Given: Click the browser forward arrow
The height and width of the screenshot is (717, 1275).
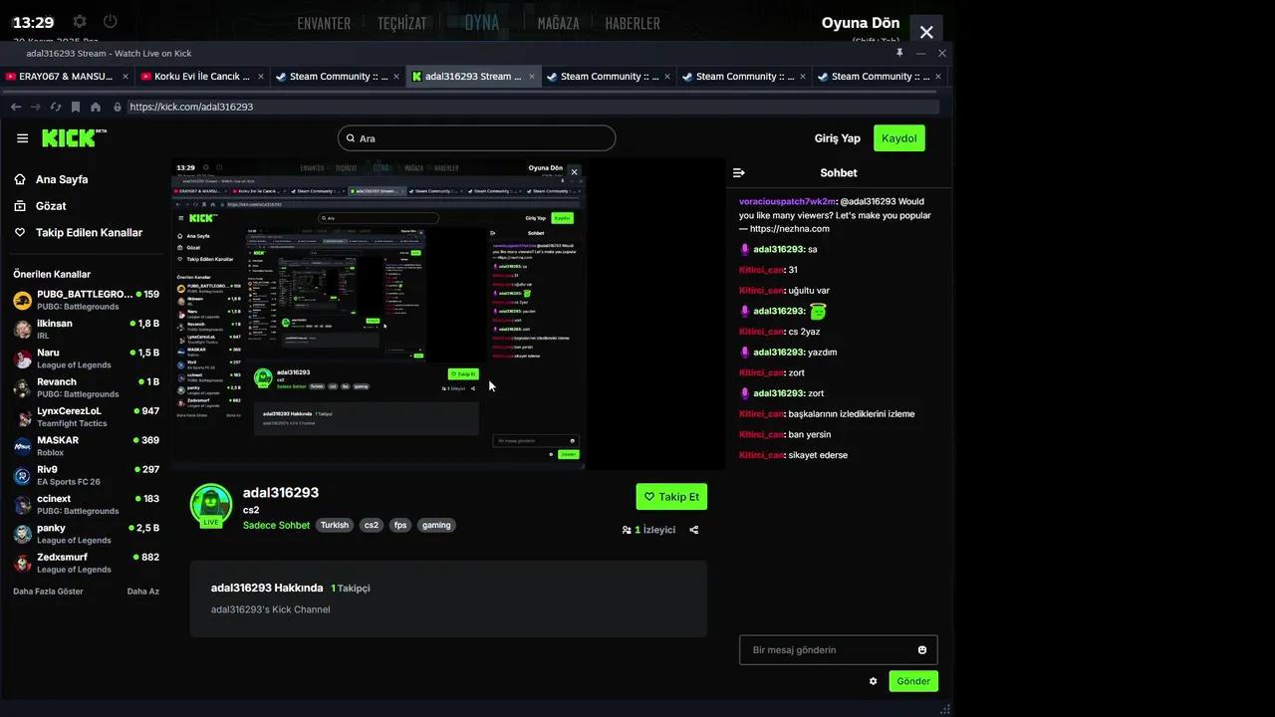Looking at the screenshot, I should [36, 107].
